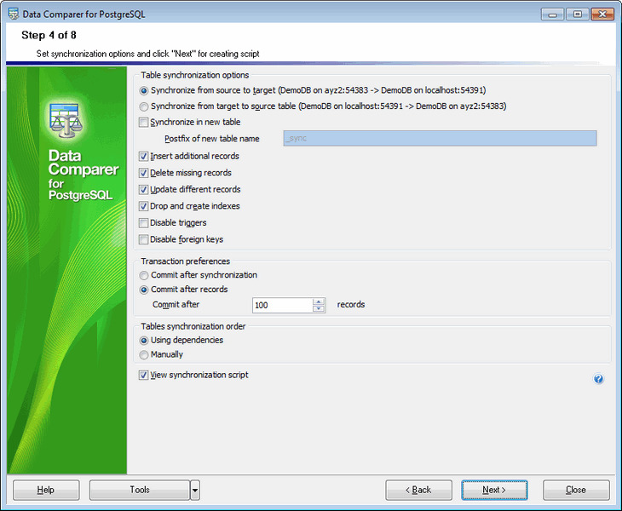
Task: Click the 'Tables synchronization order' group label
Action: (193, 327)
